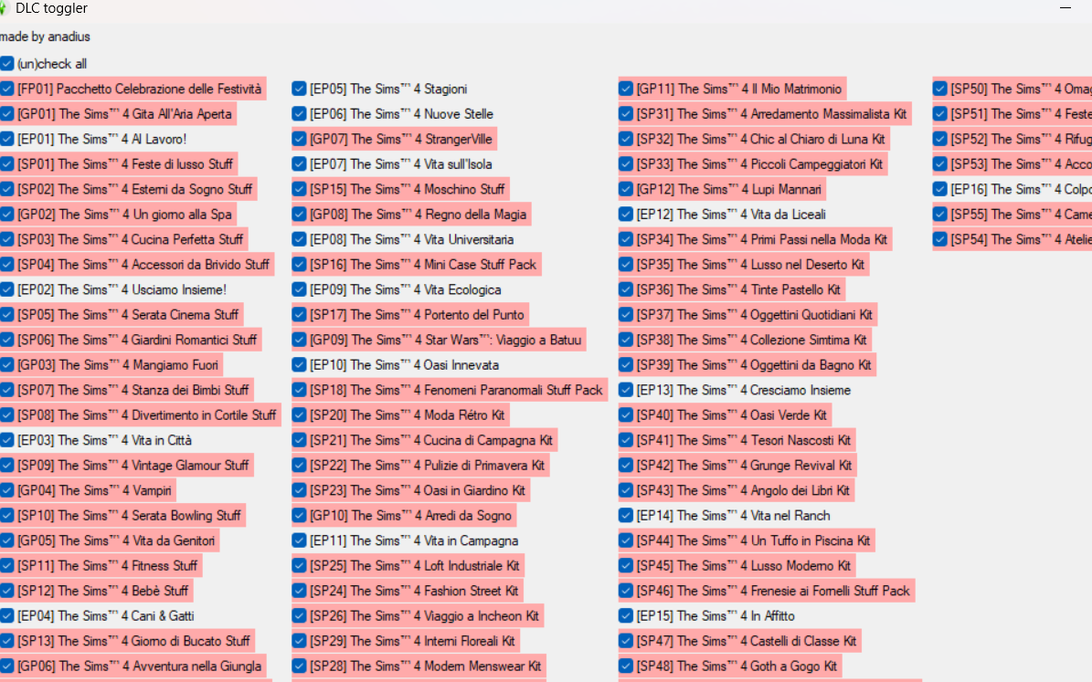Toggle SP16 Mini Case Stuff Pack

(x=300, y=264)
